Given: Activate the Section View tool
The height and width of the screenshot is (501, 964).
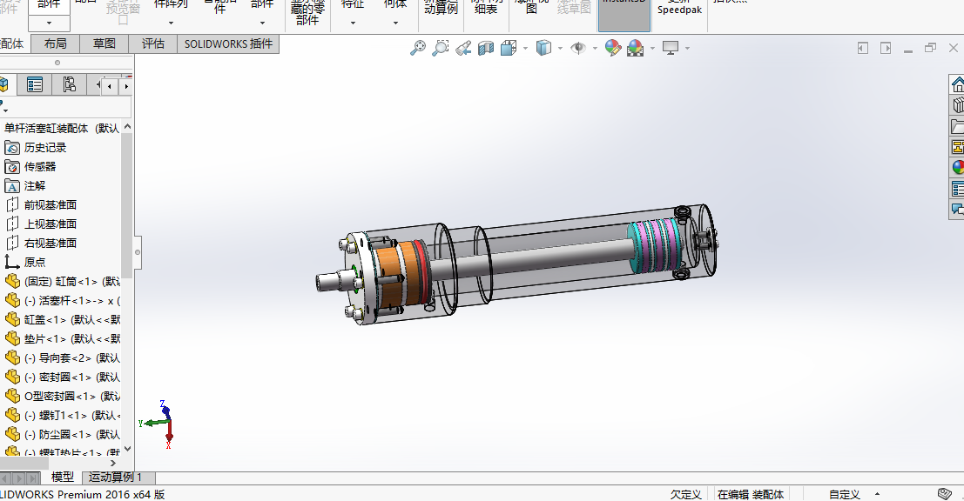Looking at the screenshot, I should coord(486,48).
